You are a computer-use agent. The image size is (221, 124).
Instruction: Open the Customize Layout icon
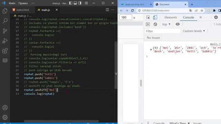(86, 3)
